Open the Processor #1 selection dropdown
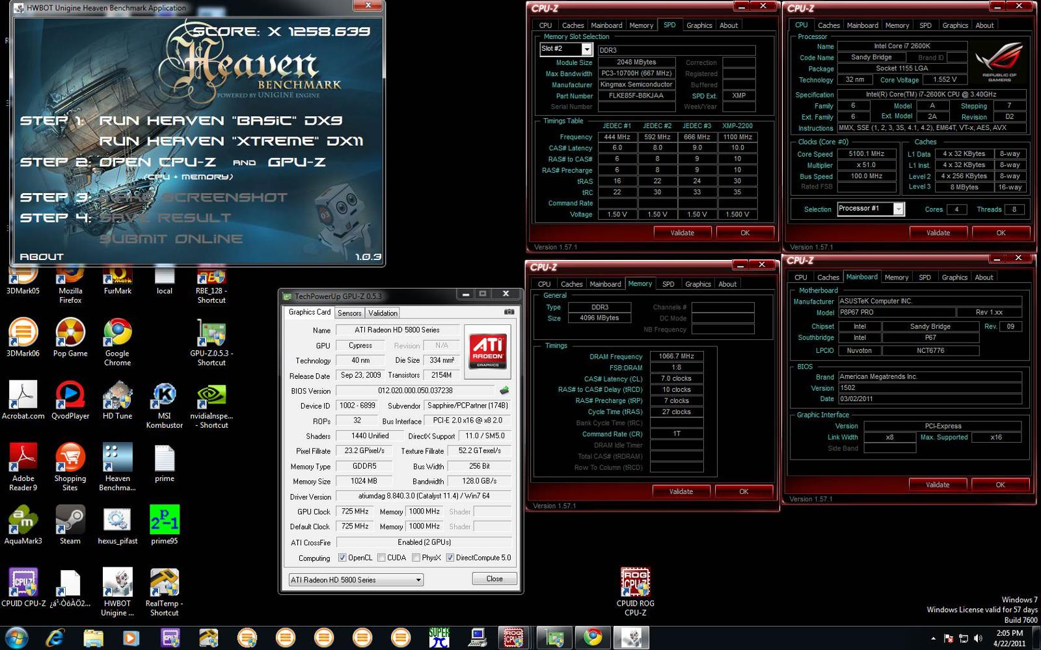 899,209
